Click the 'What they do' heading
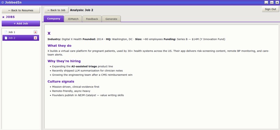Image resolution: width=280 pixels, height=130 pixels. (59, 46)
